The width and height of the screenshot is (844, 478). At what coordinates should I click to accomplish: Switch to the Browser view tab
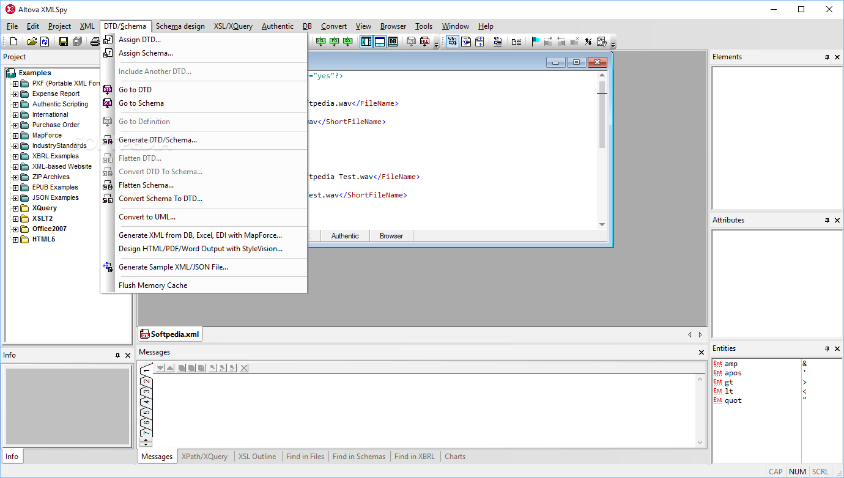tap(391, 236)
